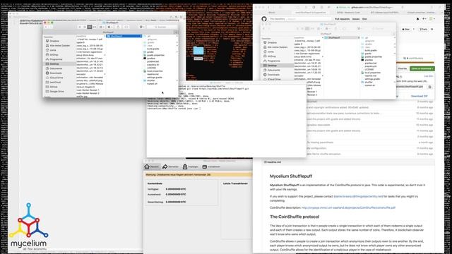Open the Transaktionen tab in Bitcoin wallet

coord(211,167)
